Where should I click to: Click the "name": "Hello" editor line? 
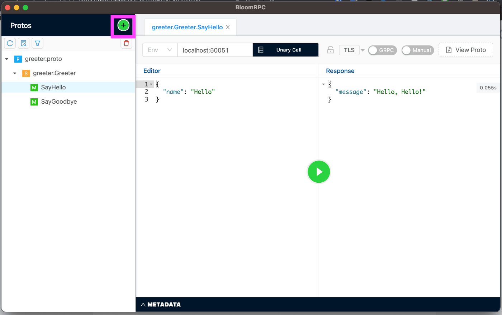tap(189, 92)
